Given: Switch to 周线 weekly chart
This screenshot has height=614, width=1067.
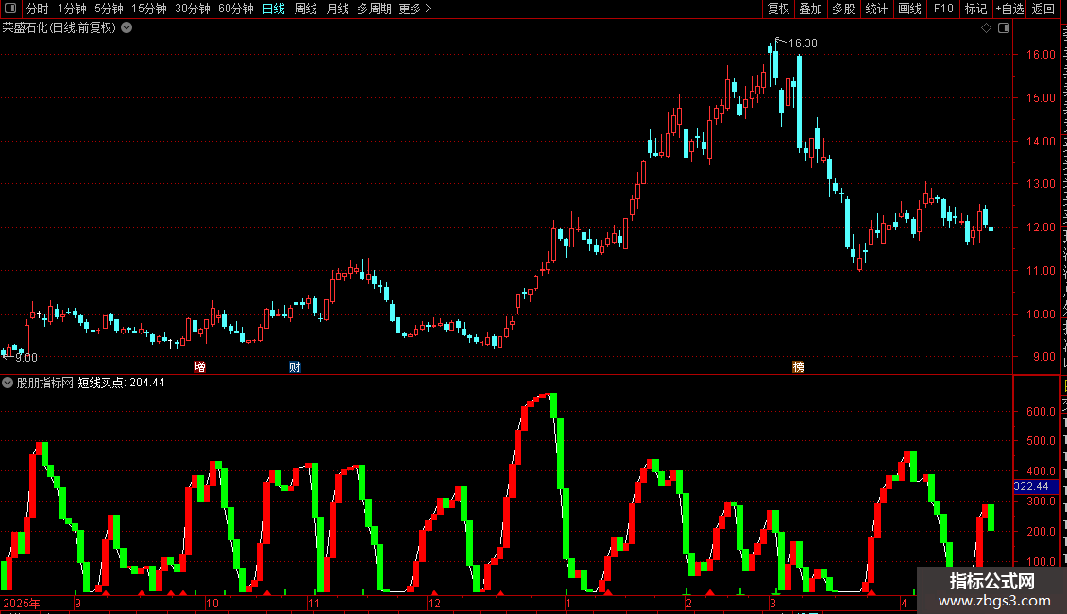Looking at the screenshot, I should coord(306,9).
